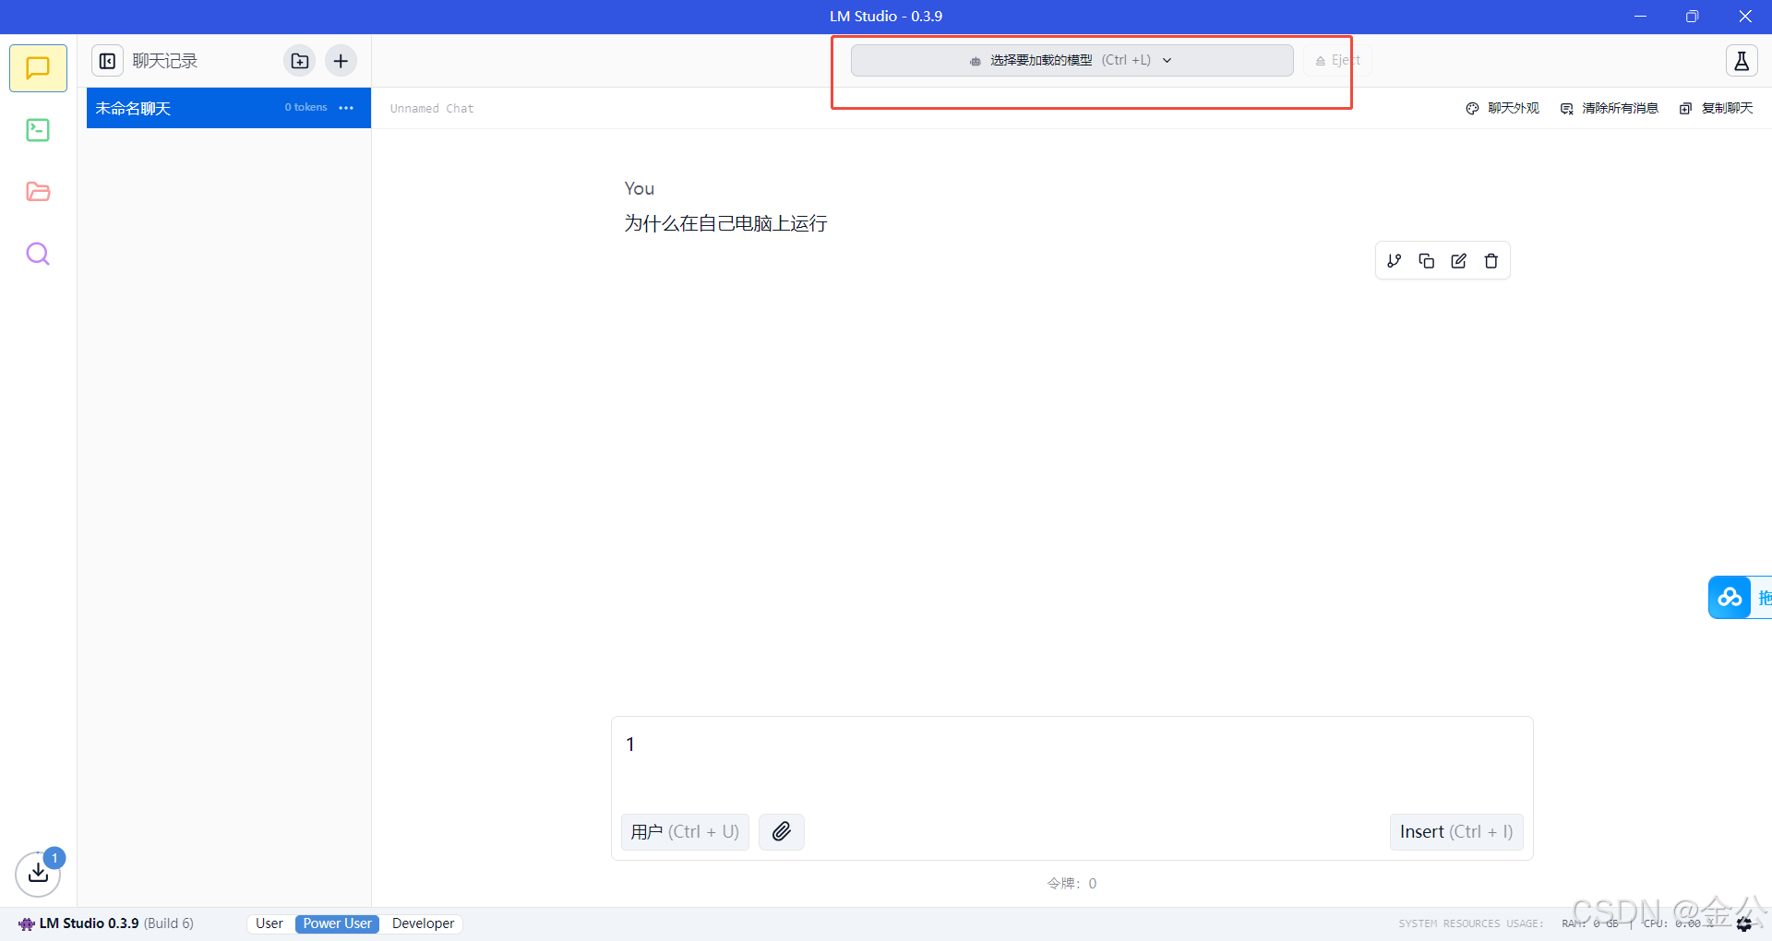This screenshot has width=1772, height=941.
Task: Open app settings gear in status bar
Action: click(x=1744, y=923)
